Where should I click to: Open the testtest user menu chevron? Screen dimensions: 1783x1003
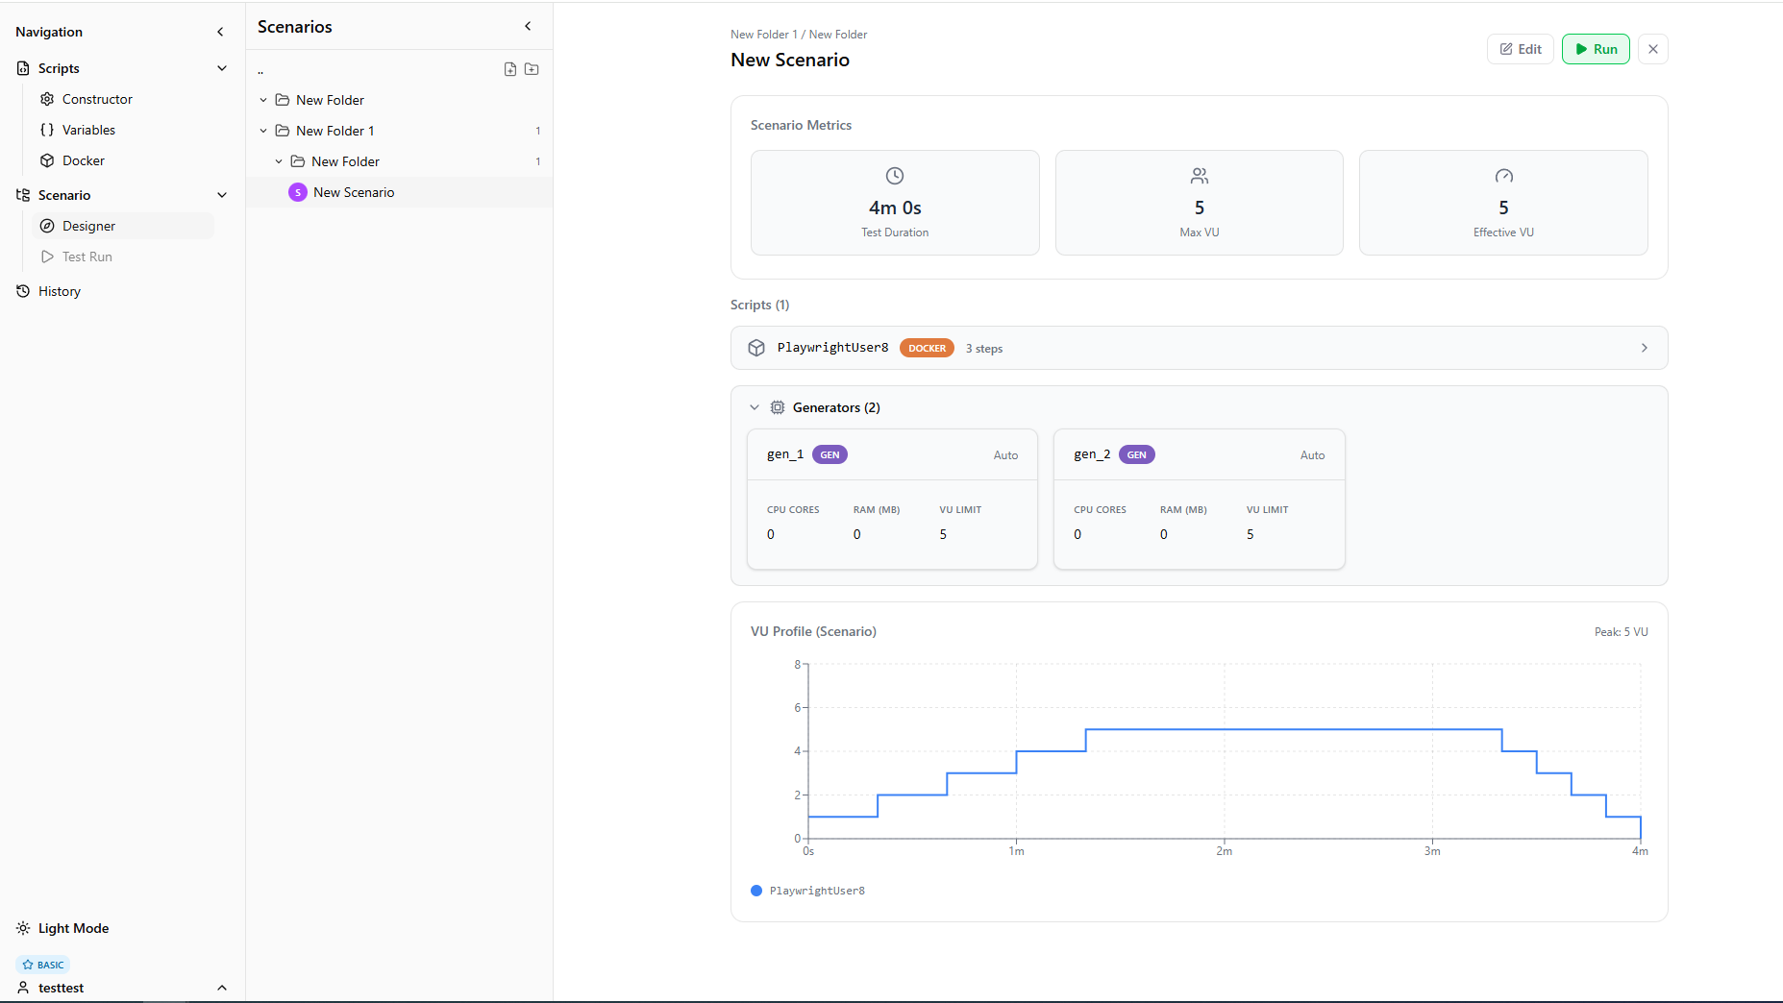click(x=222, y=988)
